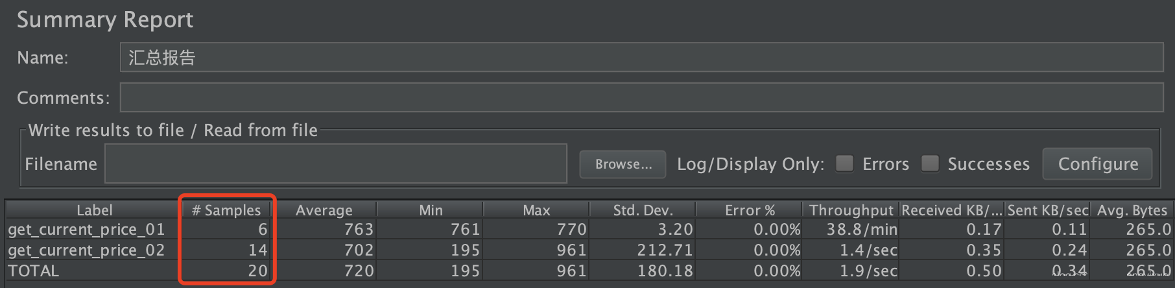Sort by Error % column header
The height and width of the screenshot is (288, 1175).
(x=750, y=210)
